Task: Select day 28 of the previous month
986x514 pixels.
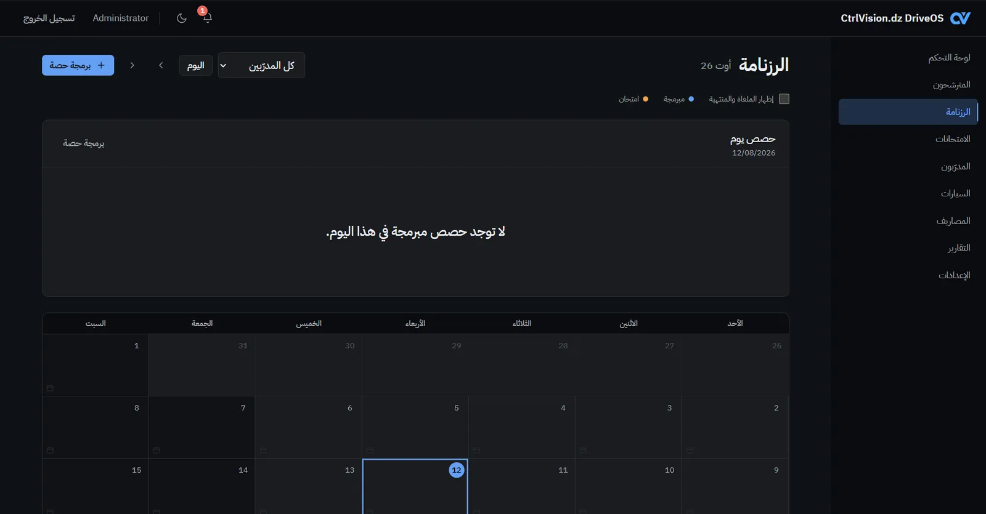Action: pos(522,365)
